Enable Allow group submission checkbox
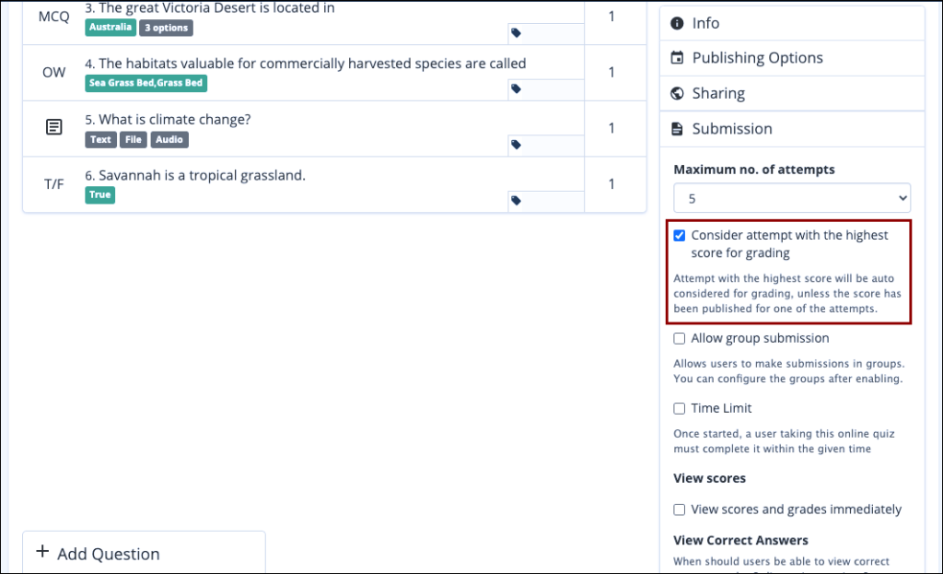This screenshot has width=943, height=574. pyautogui.click(x=680, y=339)
